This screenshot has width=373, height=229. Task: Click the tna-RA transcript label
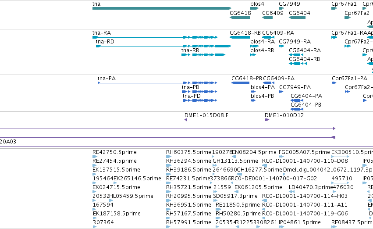[x=102, y=32]
